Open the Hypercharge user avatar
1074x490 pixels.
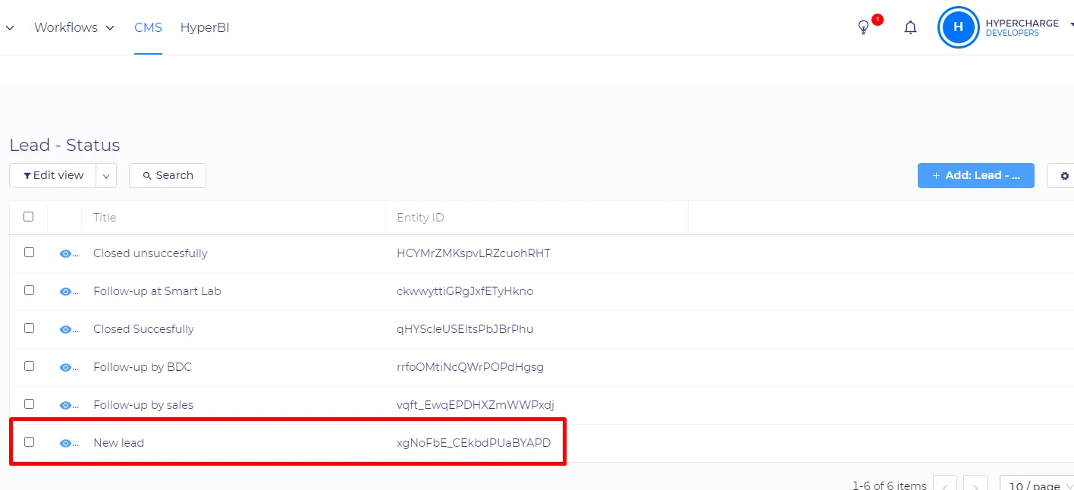click(958, 27)
